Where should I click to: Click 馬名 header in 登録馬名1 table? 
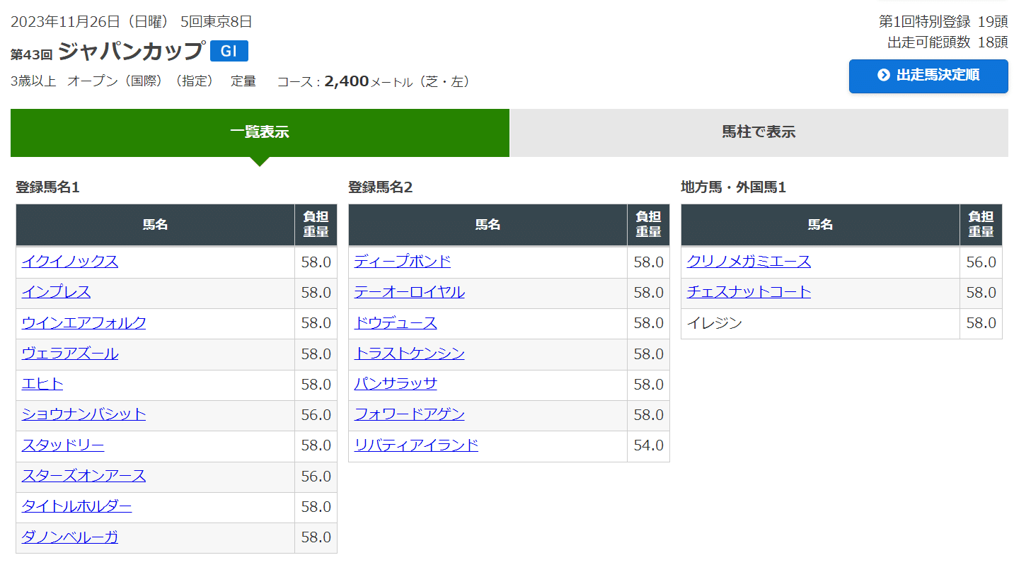pyautogui.click(x=156, y=225)
